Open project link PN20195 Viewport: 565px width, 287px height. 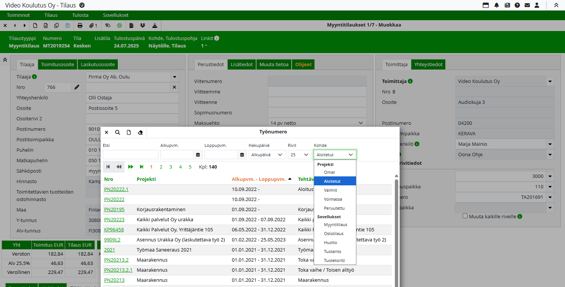114,209
